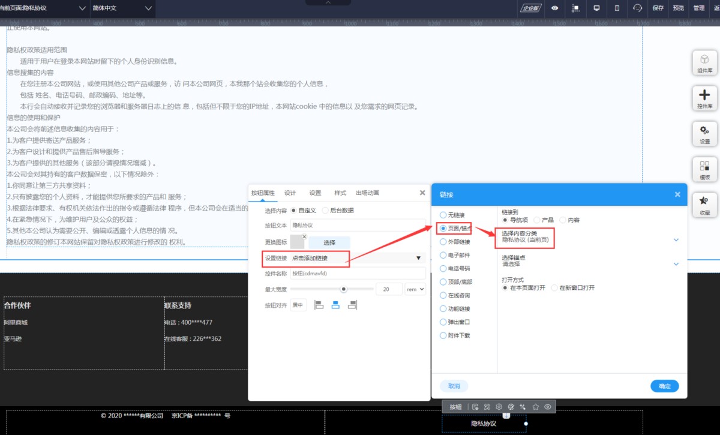Click the customer service headset icon
This screenshot has width=720, height=435.
(637, 8)
